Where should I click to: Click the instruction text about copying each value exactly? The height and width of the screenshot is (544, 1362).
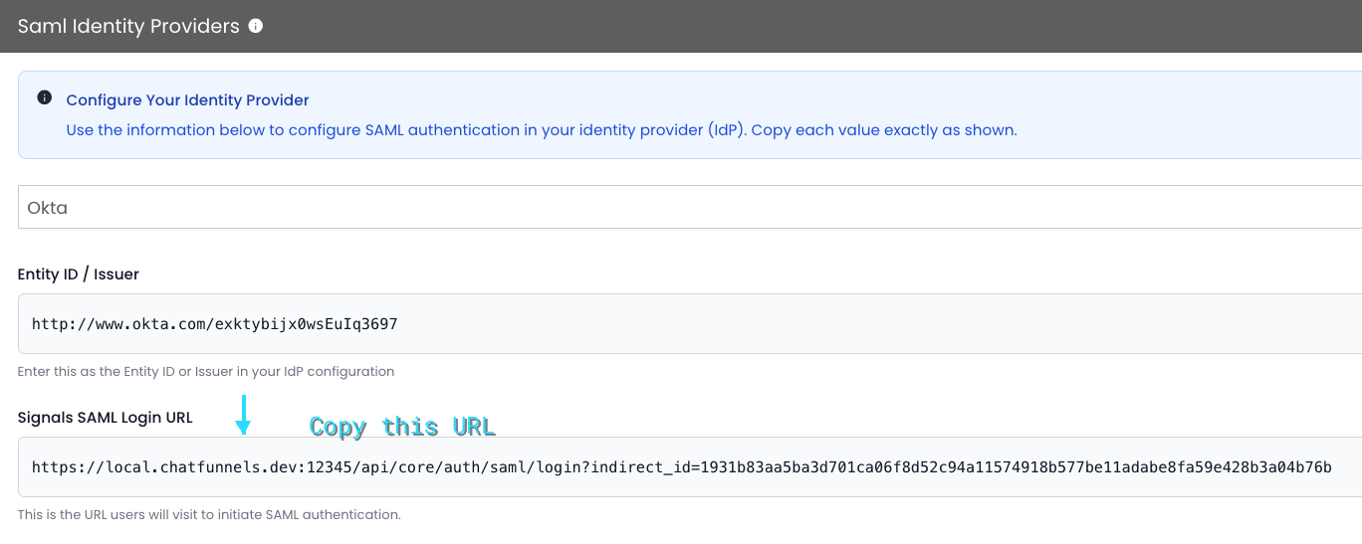click(x=542, y=130)
